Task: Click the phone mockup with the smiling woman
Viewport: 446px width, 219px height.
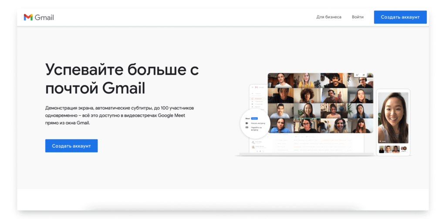Action: click(x=393, y=122)
